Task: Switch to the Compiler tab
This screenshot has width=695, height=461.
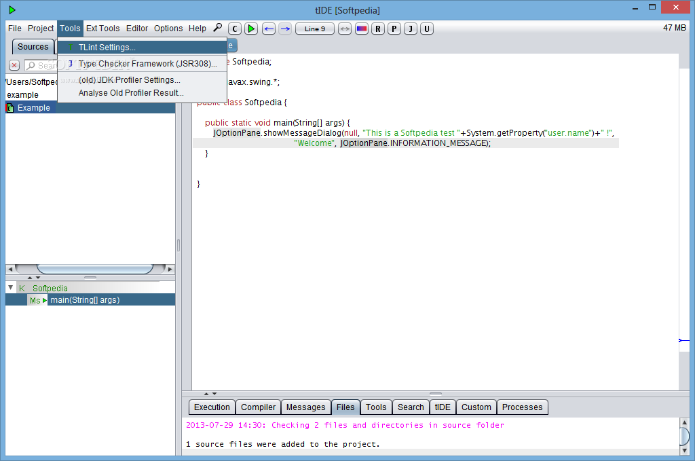Action: pyautogui.click(x=258, y=407)
